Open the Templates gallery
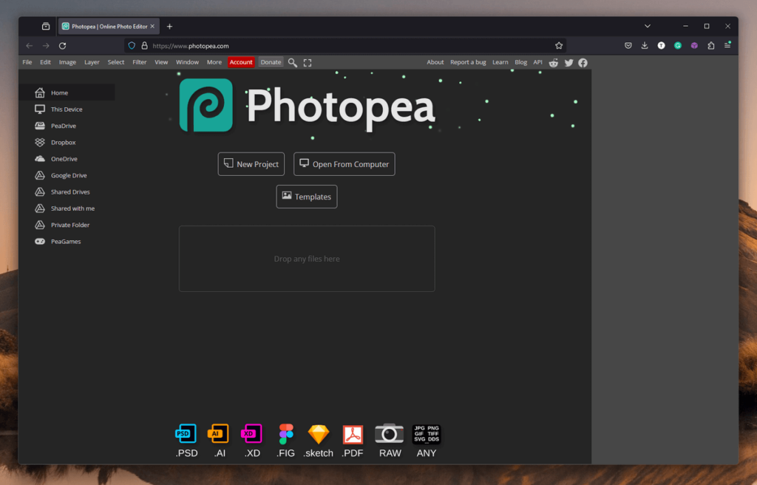 (x=307, y=197)
